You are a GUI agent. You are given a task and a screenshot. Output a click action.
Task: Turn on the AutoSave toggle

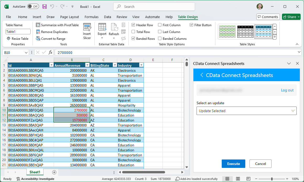click(x=33, y=7)
